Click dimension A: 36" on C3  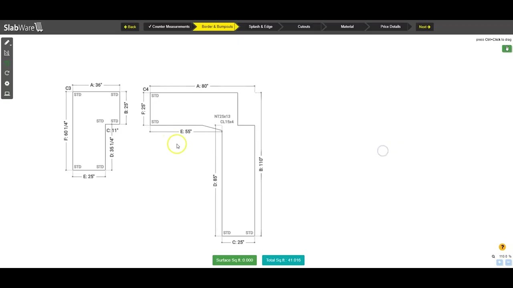point(96,85)
